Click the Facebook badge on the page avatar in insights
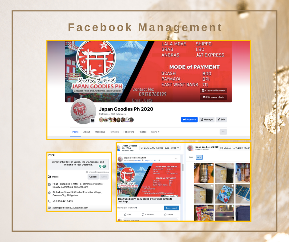289x242 pixels. coord(119,150)
